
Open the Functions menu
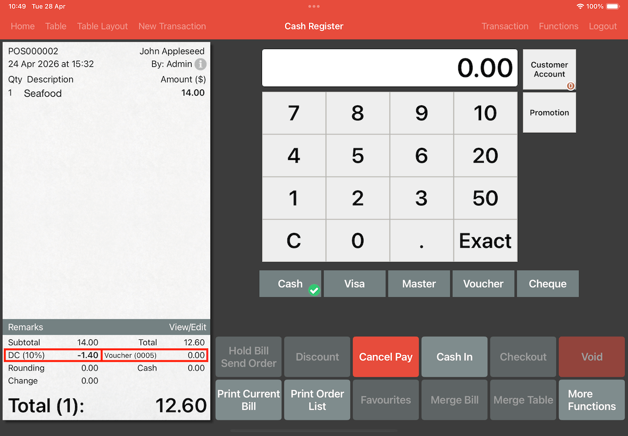point(558,27)
